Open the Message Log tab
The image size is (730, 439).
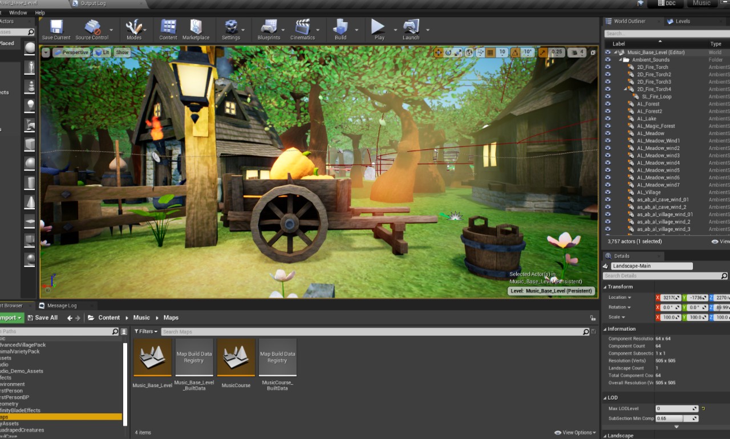point(61,306)
